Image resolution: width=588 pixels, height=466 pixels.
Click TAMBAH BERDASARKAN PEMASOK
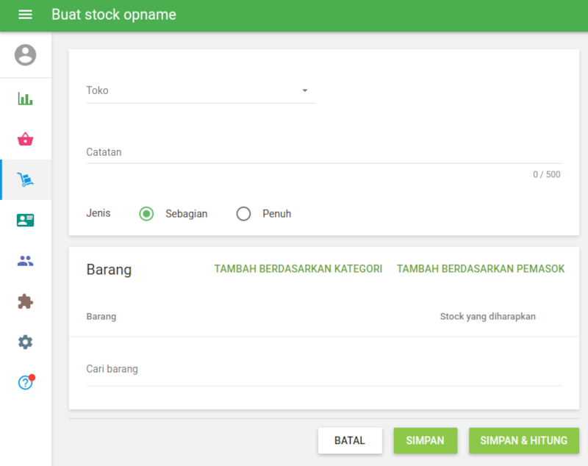[x=480, y=268]
